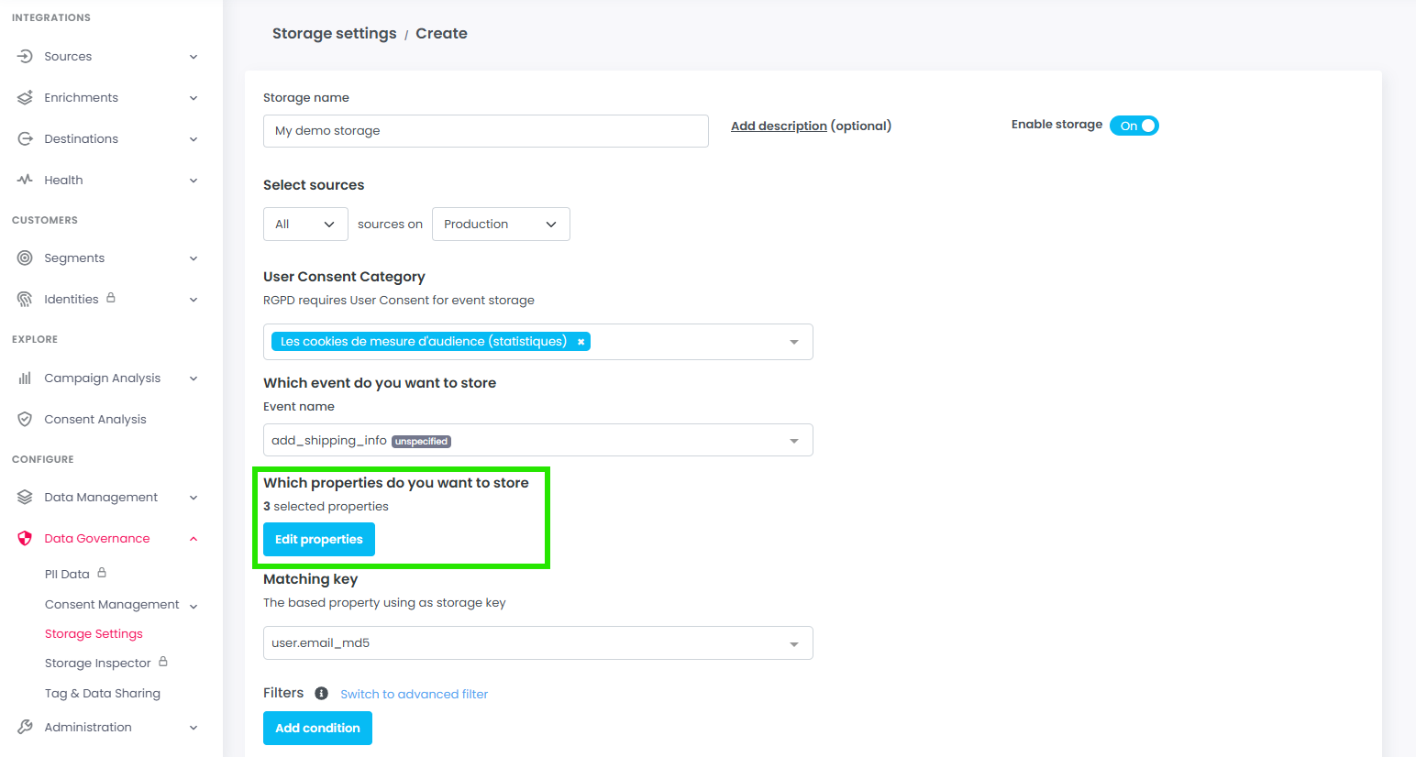The height and width of the screenshot is (757, 1416).
Task: Collapse the Data Governance menu
Action: click(x=194, y=539)
